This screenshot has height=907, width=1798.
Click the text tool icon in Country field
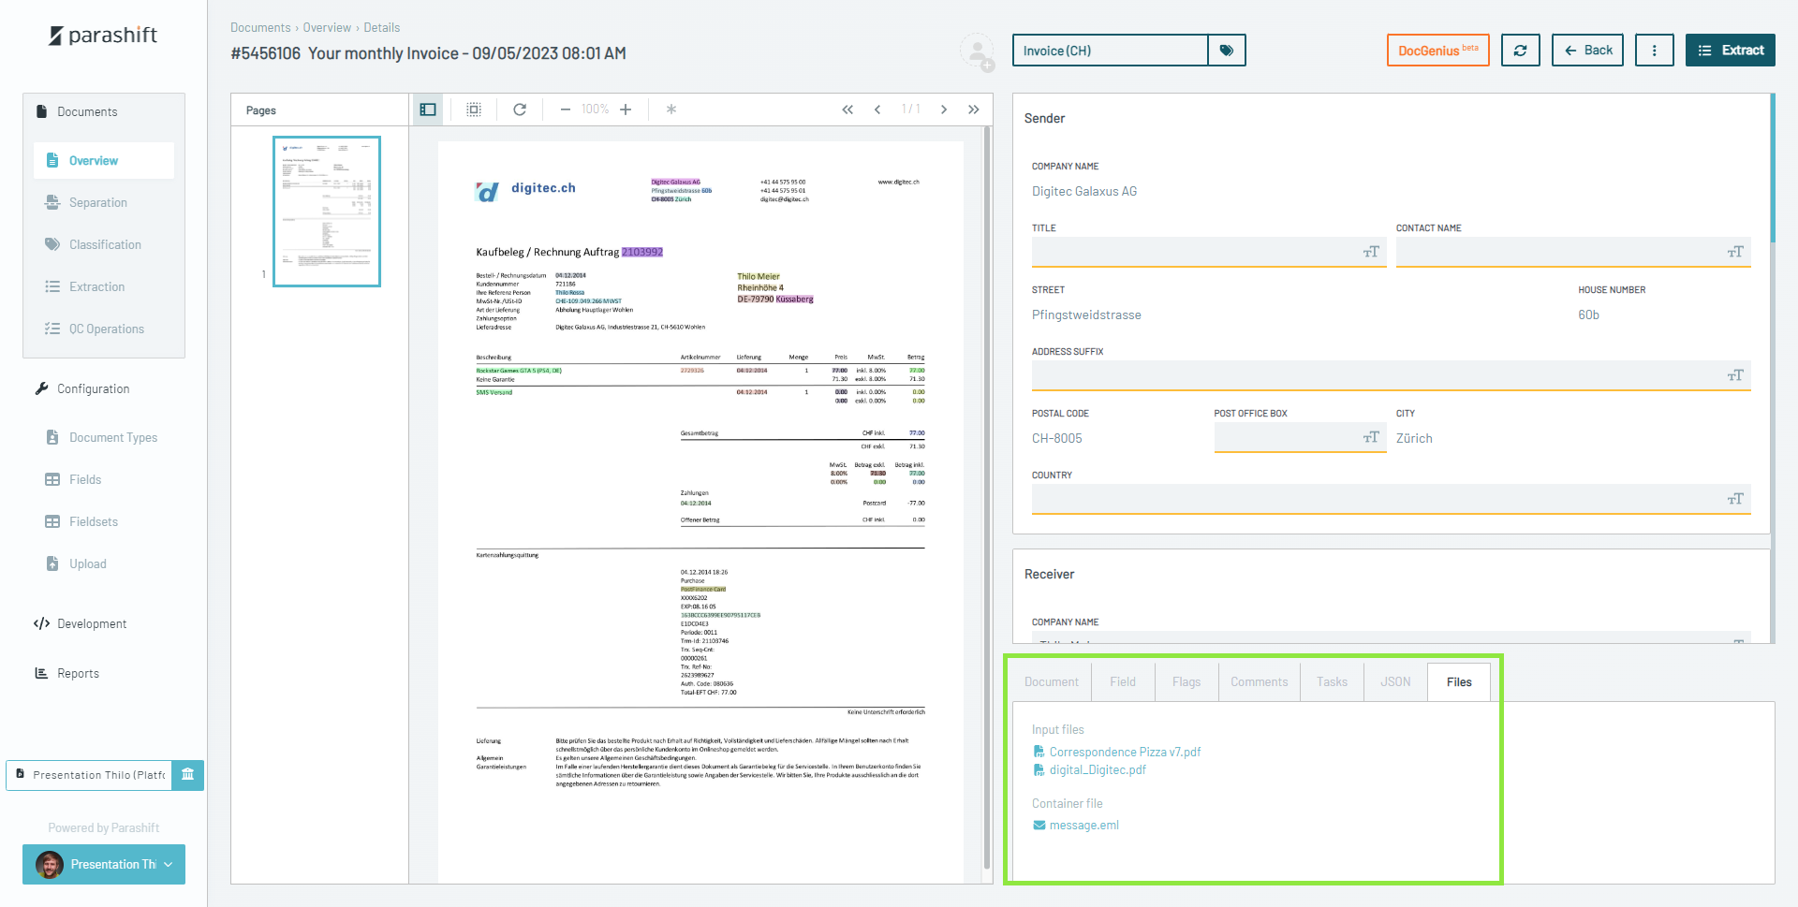(1735, 499)
